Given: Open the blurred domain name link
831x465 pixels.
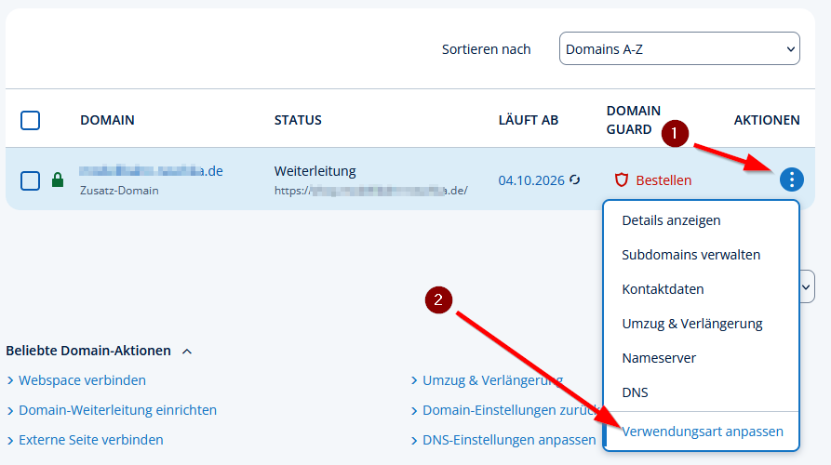Looking at the screenshot, I should point(151,171).
